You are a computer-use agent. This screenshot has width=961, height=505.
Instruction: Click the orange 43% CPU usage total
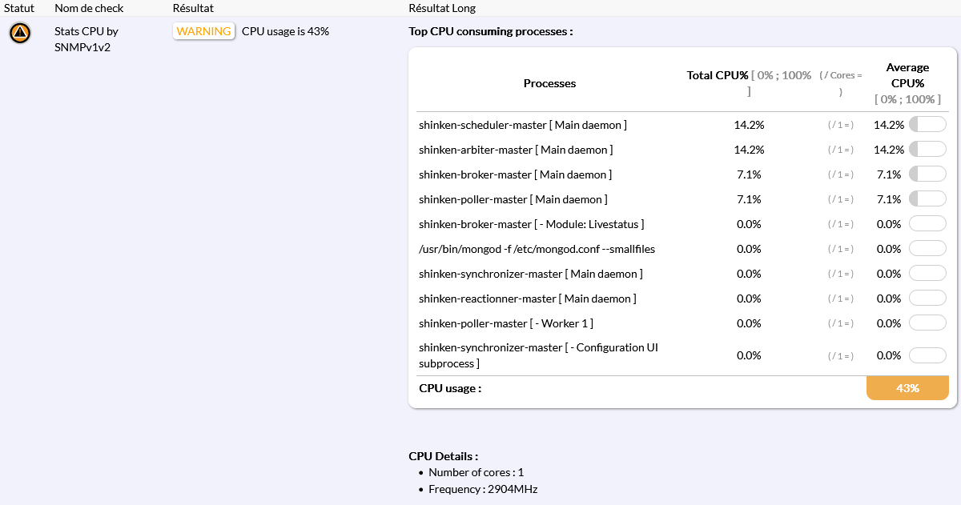click(x=907, y=388)
